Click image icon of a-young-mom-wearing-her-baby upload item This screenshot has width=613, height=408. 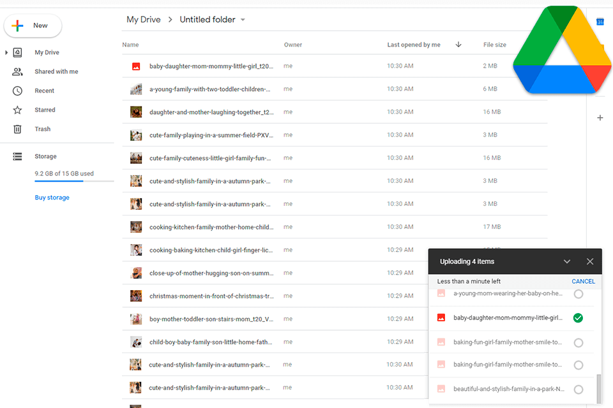[441, 294]
